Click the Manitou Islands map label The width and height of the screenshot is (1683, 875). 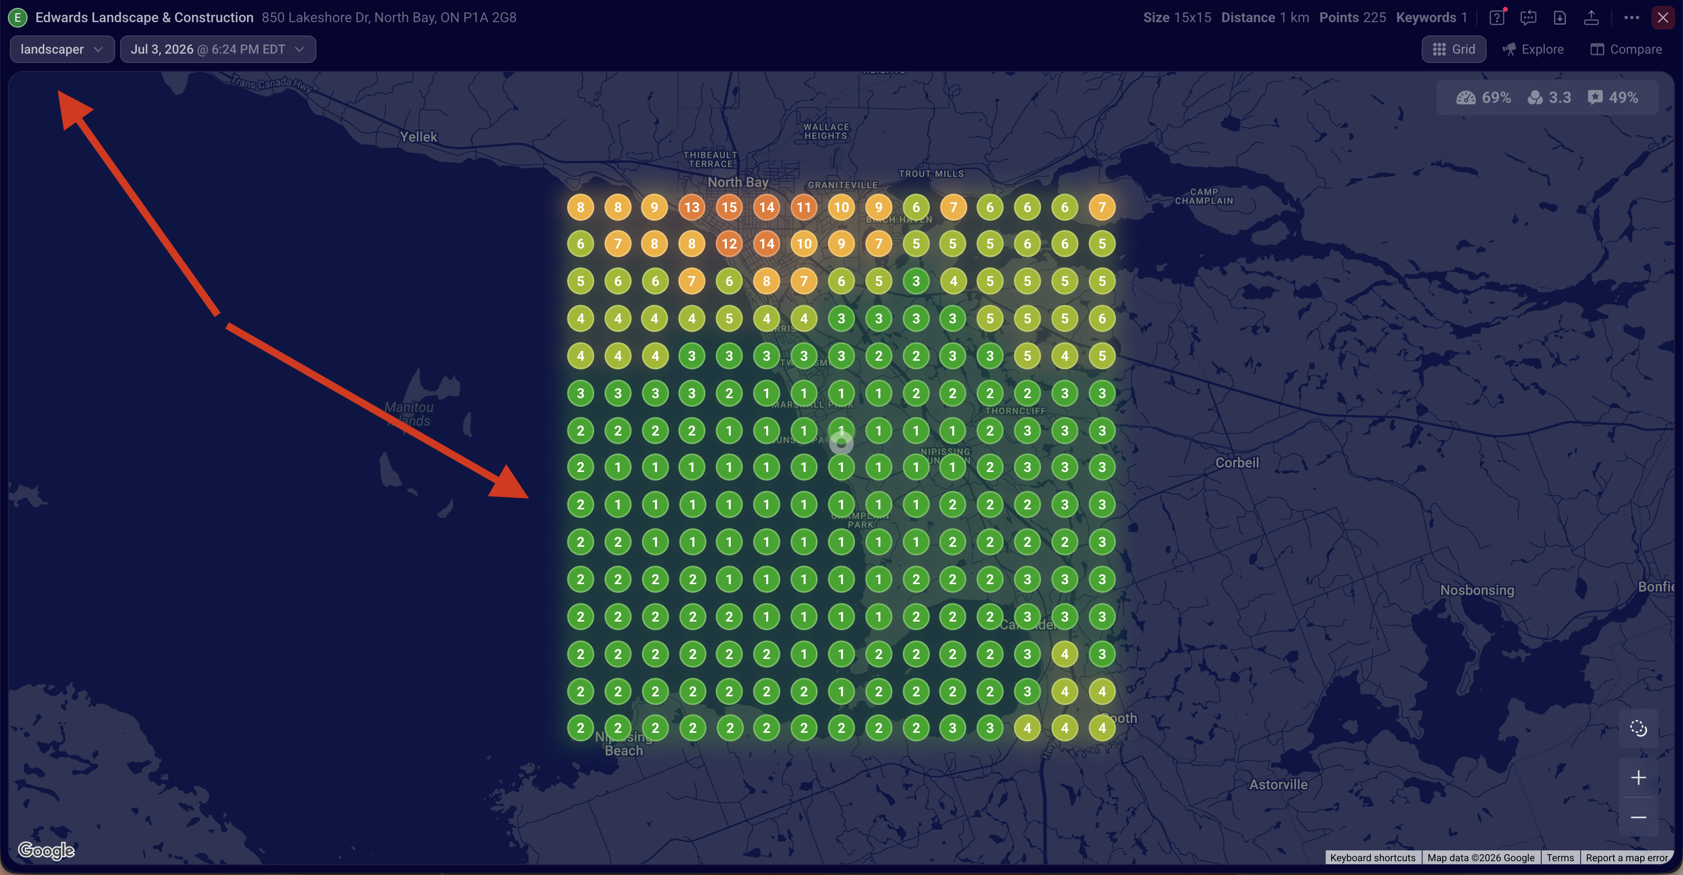pos(409,414)
